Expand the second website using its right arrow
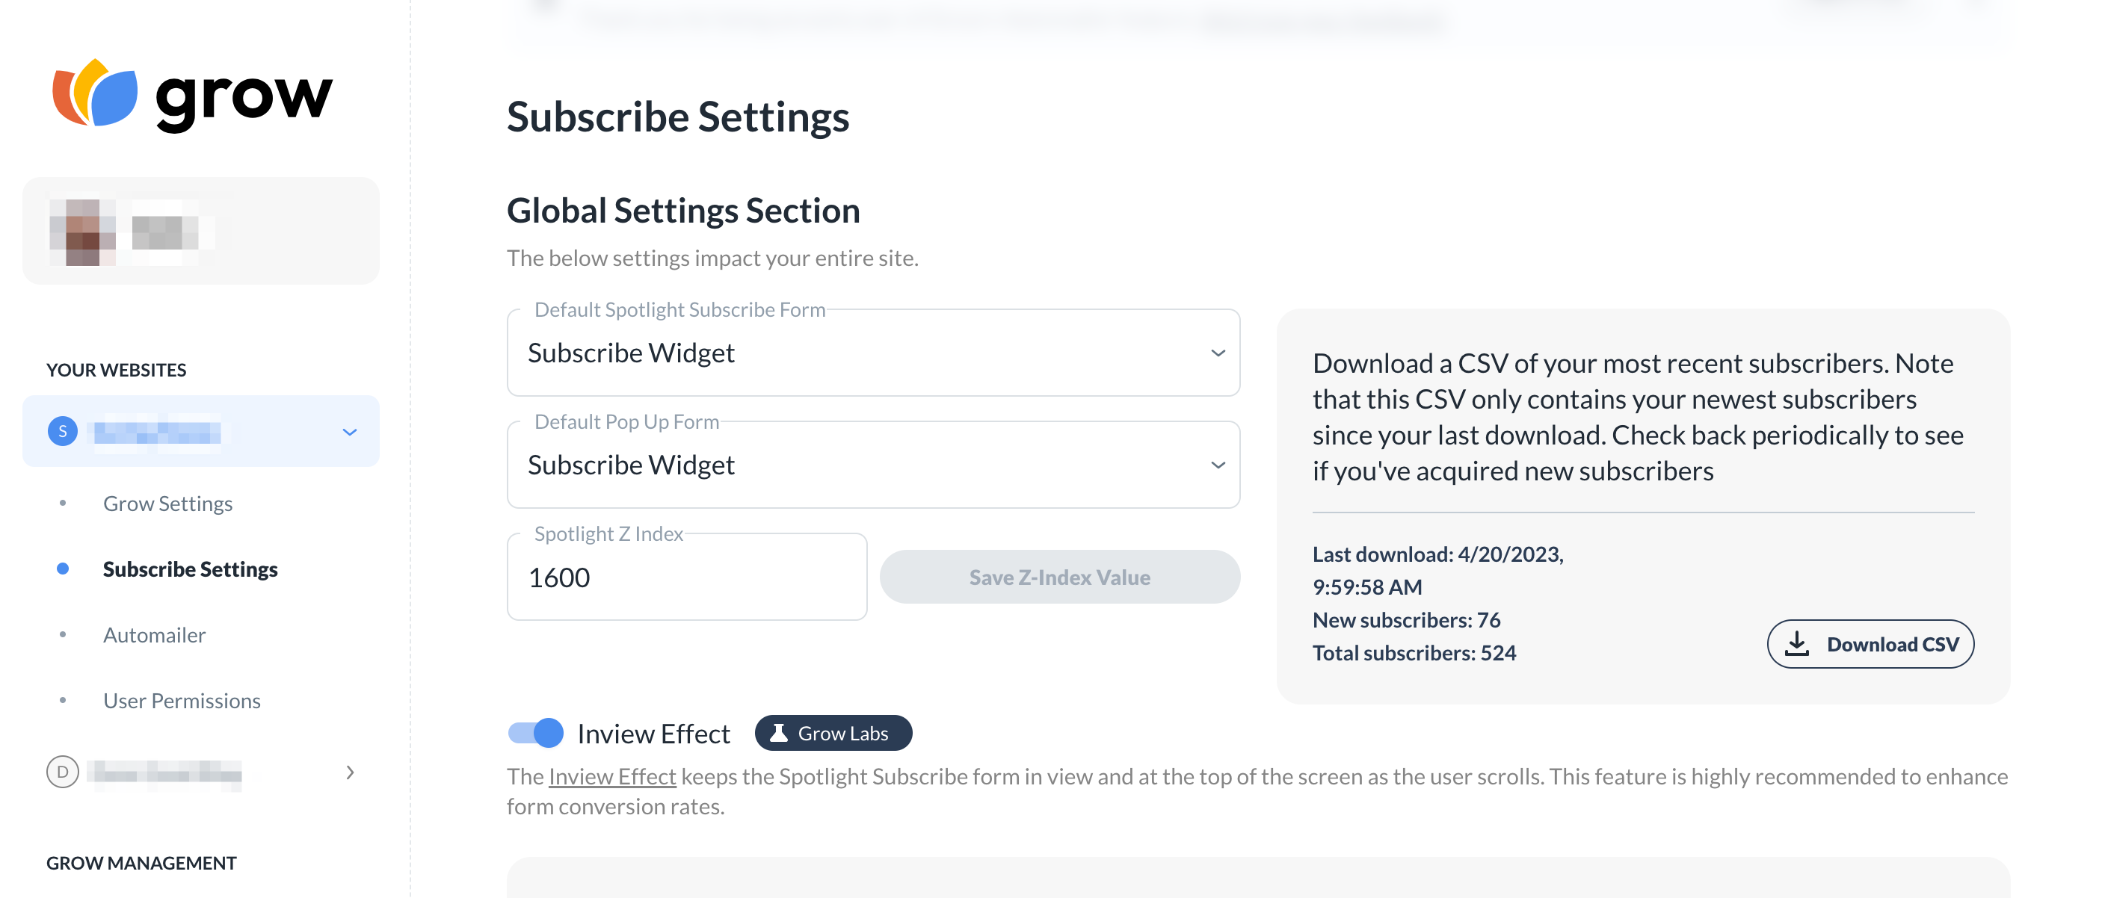Screen dimensions: 2102x898 tap(351, 772)
